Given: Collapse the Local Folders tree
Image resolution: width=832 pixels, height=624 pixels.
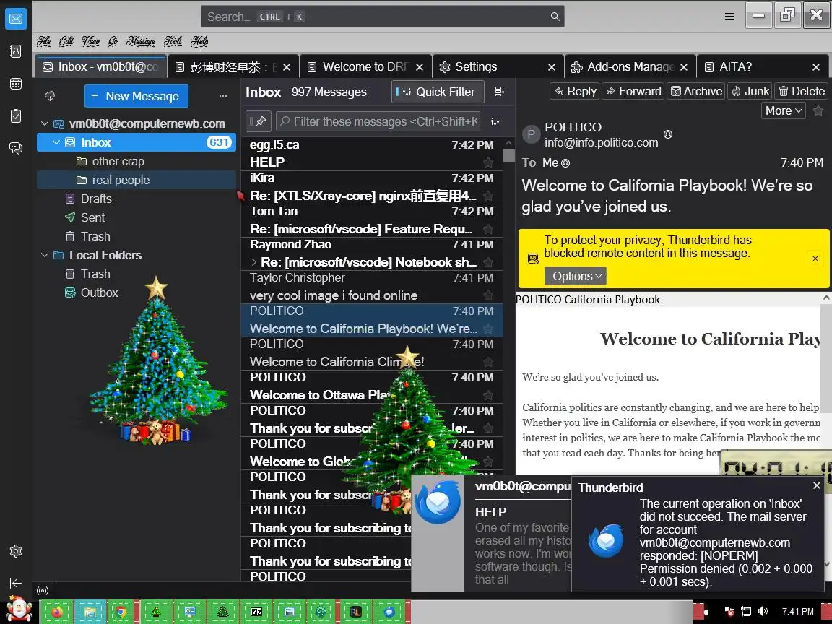Looking at the screenshot, I should pyautogui.click(x=45, y=255).
